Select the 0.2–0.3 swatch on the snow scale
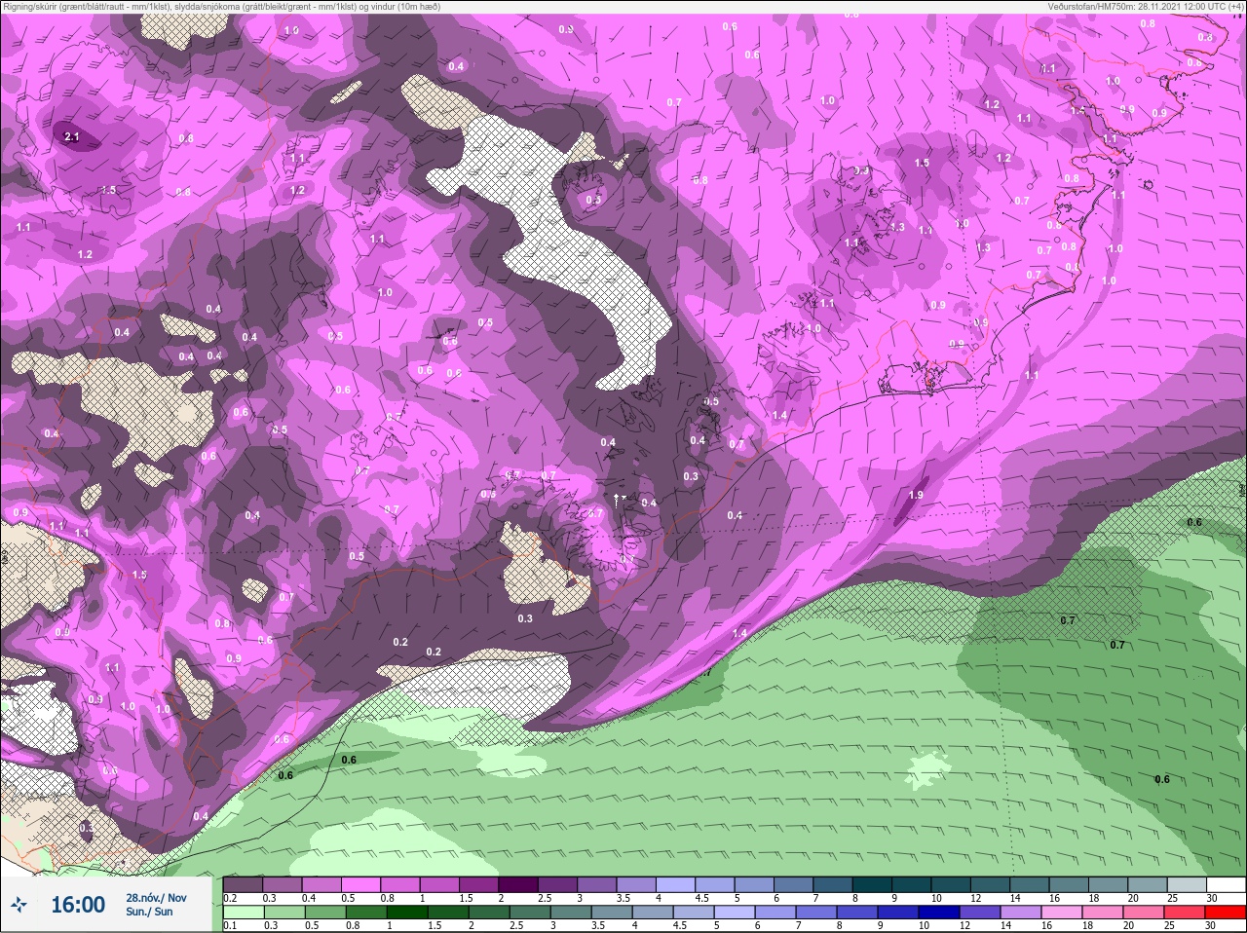The image size is (1247, 933). [243, 884]
